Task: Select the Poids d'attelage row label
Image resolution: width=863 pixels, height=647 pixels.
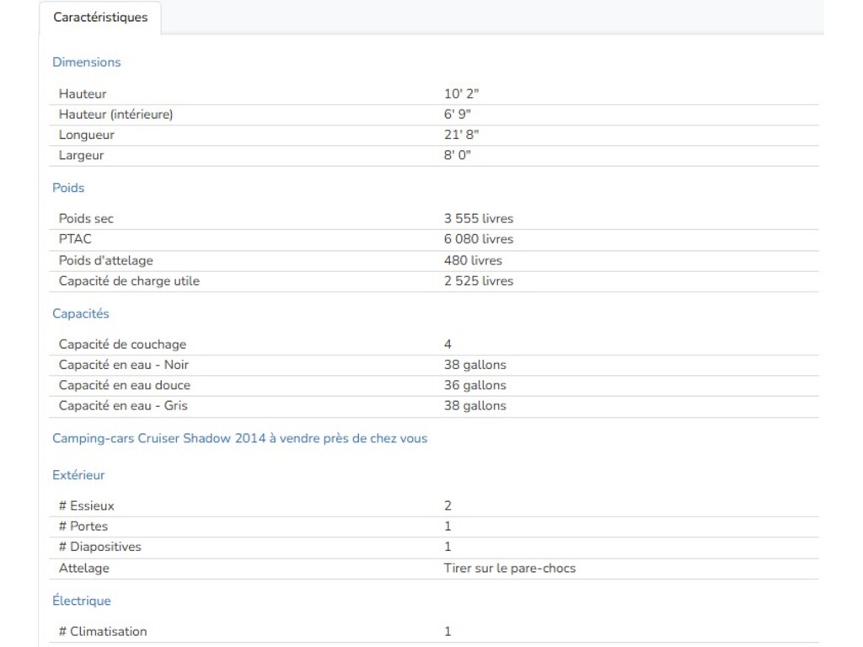Action: click(x=105, y=260)
